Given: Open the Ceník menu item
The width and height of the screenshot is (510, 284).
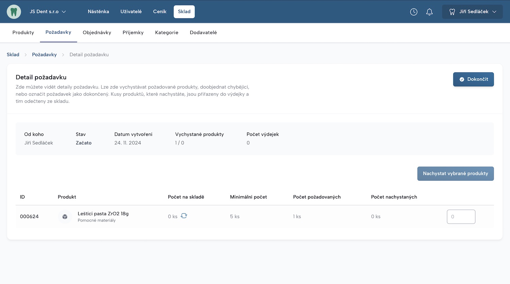Looking at the screenshot, I should point(160,12).
